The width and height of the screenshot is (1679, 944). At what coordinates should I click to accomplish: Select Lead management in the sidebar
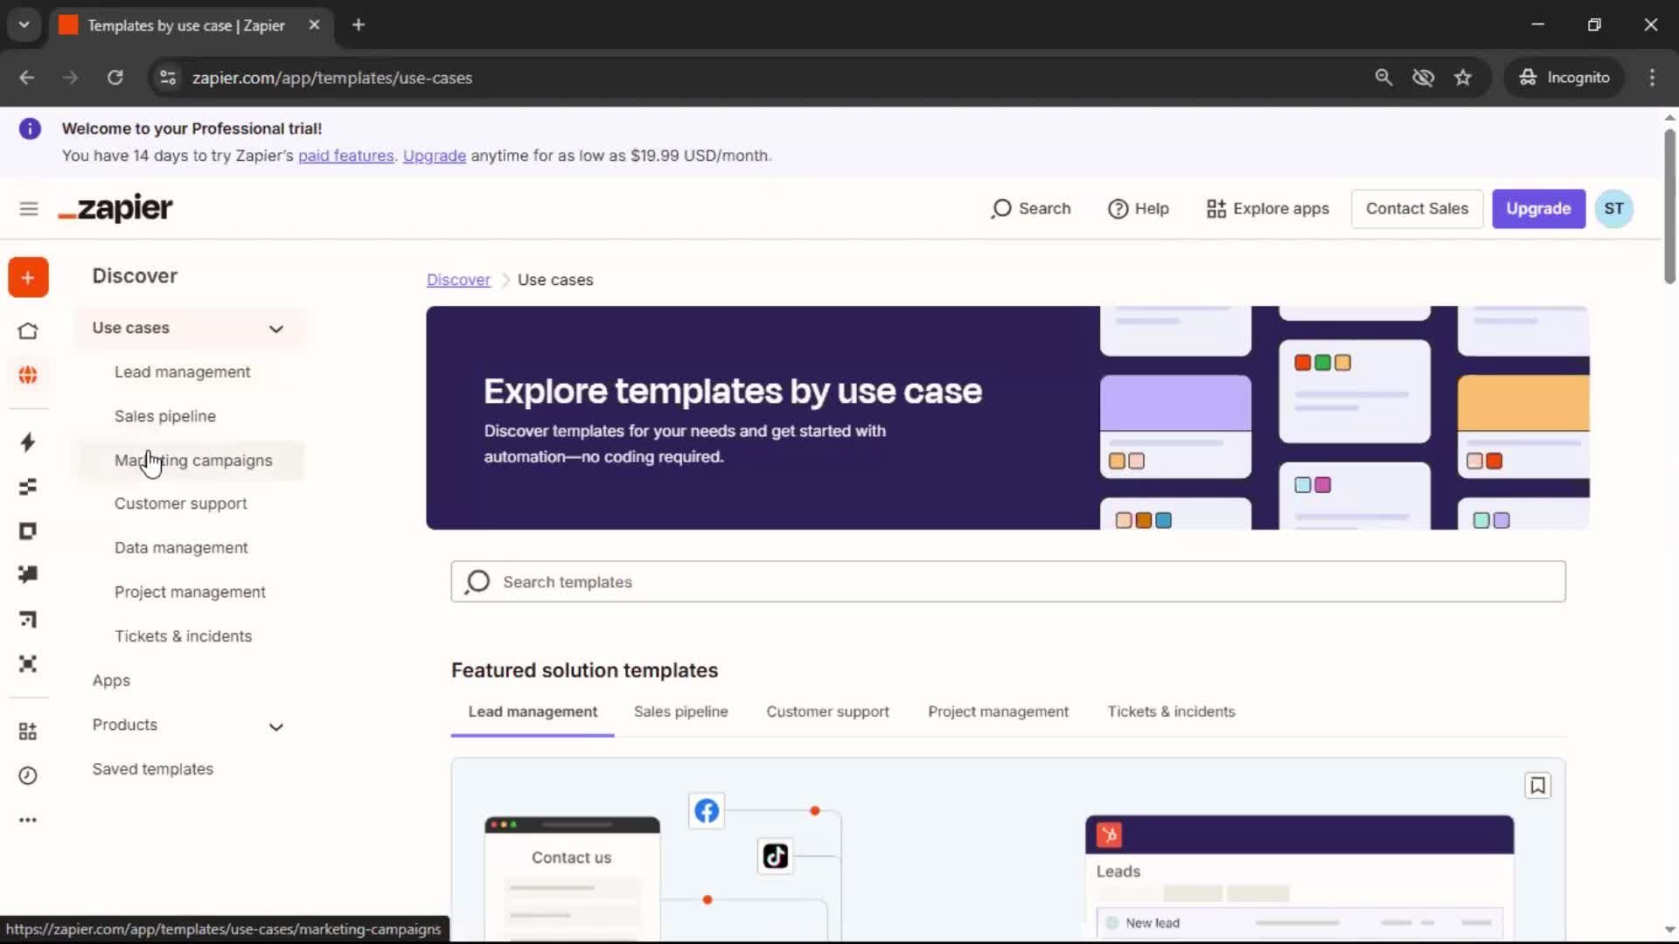tap(182, 372)
